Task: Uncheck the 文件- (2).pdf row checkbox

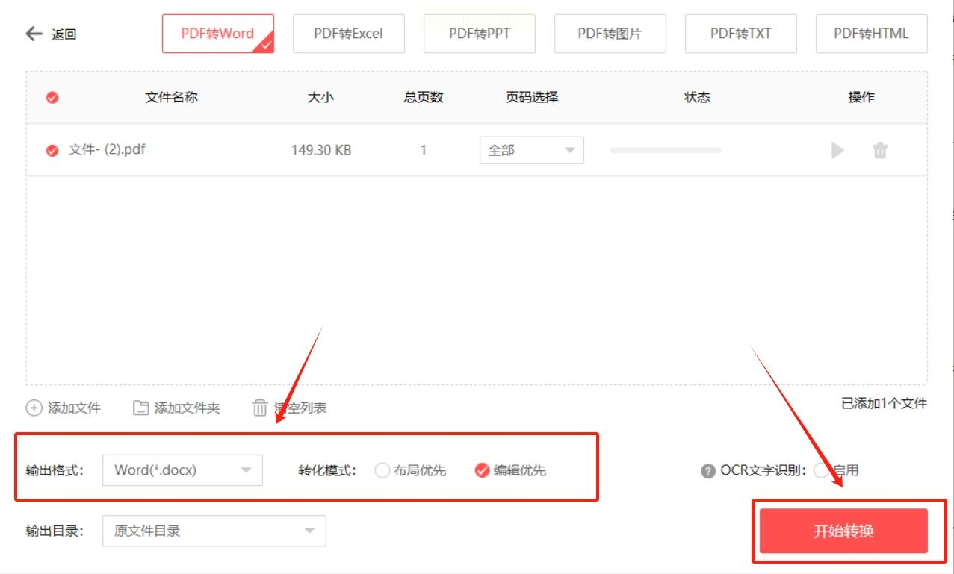Action: pyautogui.click(x=52, y=150)
